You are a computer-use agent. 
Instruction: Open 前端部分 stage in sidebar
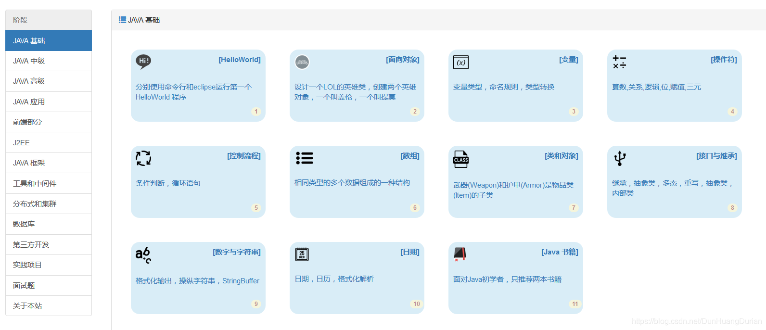tap(49, 122)
